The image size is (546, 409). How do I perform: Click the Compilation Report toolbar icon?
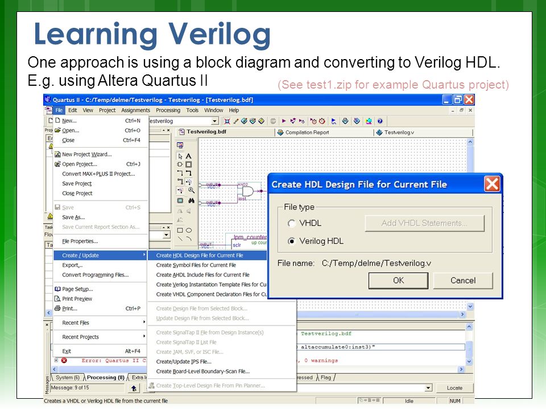tap(345, 121)
